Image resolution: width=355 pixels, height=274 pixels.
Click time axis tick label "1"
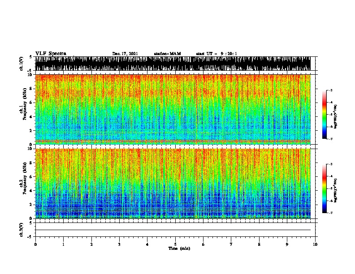pos(63,244)
